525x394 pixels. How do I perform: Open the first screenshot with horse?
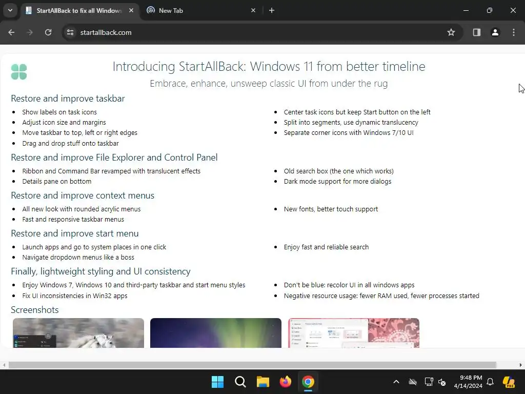[x=78, y=332]
